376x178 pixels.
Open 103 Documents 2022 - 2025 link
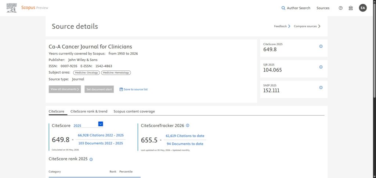point(101,143)
